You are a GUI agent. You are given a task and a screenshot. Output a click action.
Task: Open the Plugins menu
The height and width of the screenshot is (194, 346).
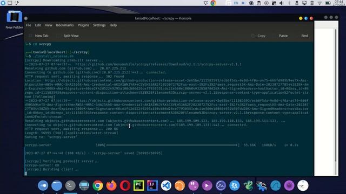(83, 25)
